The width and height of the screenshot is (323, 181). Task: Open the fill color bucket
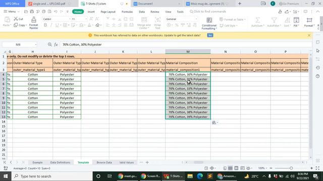coord(82,25)
